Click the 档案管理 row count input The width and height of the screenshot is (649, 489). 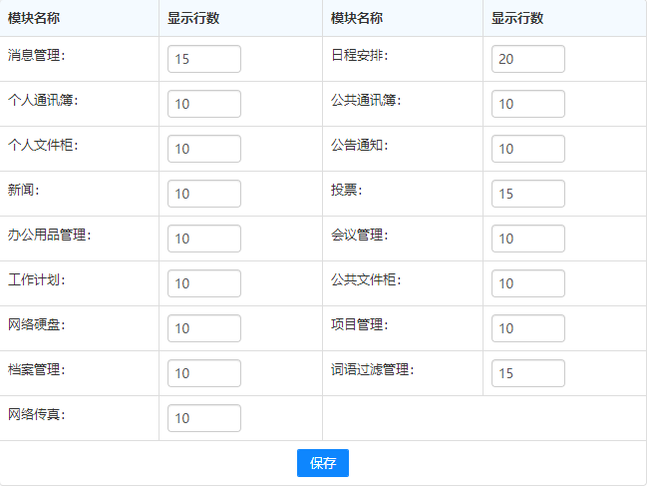(204, 373)
